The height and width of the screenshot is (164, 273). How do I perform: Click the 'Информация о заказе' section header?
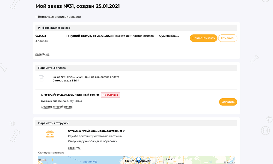[x=54, y=28]
